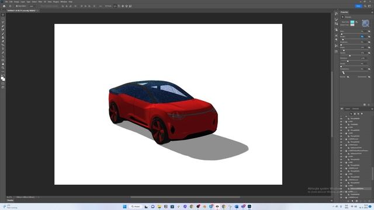Click the Photoshop icon in the taskbar

click(250, 206)
